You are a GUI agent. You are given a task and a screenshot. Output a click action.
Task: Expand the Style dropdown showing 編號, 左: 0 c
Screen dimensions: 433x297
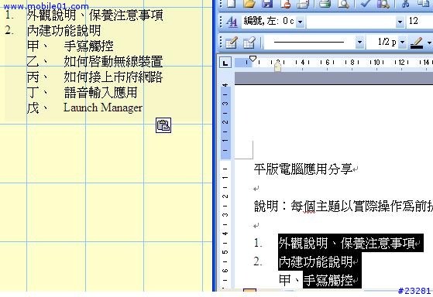pos(301,21)
